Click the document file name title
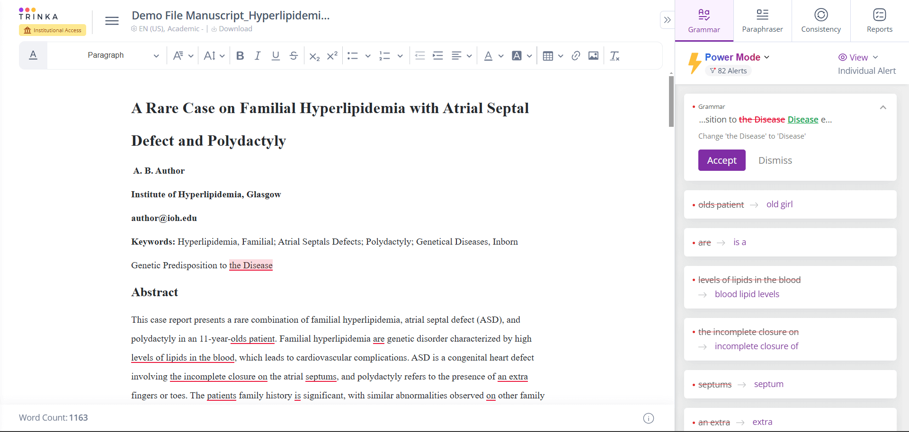 click(231, 16)
